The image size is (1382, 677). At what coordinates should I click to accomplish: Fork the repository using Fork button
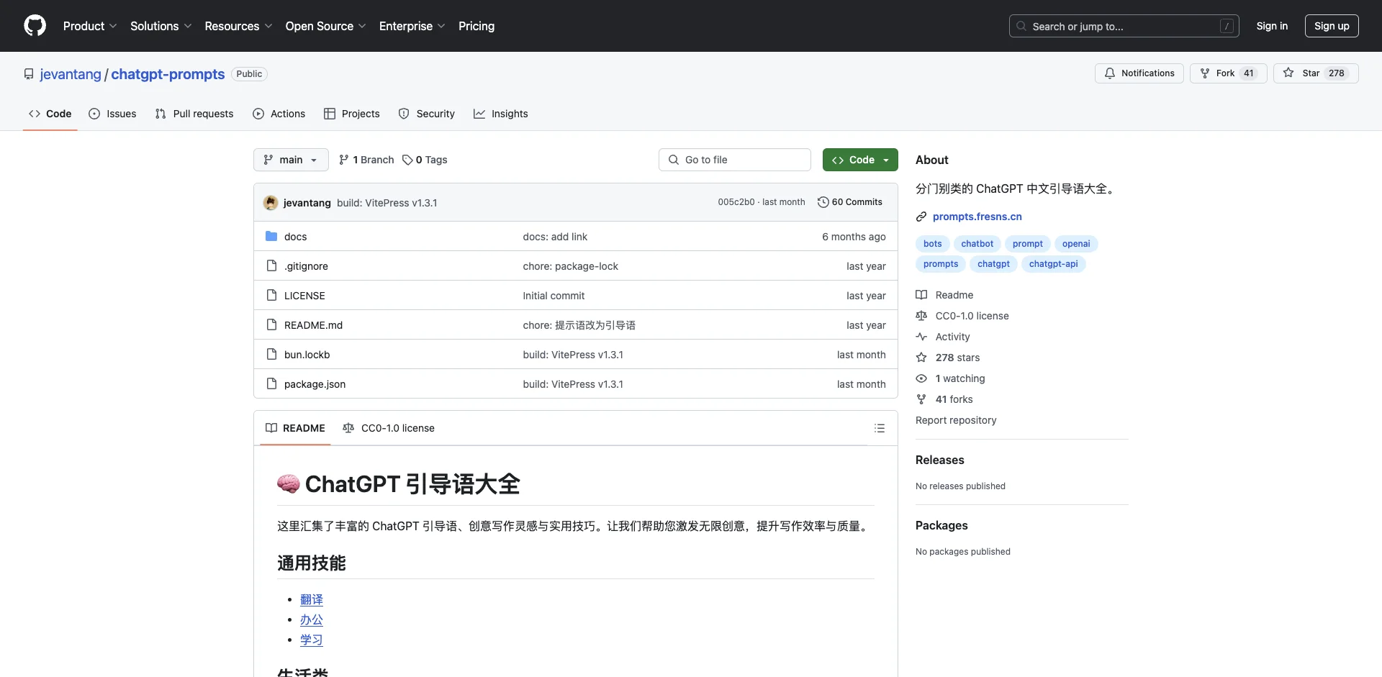pyautogui.click(x=1228, y=73)
